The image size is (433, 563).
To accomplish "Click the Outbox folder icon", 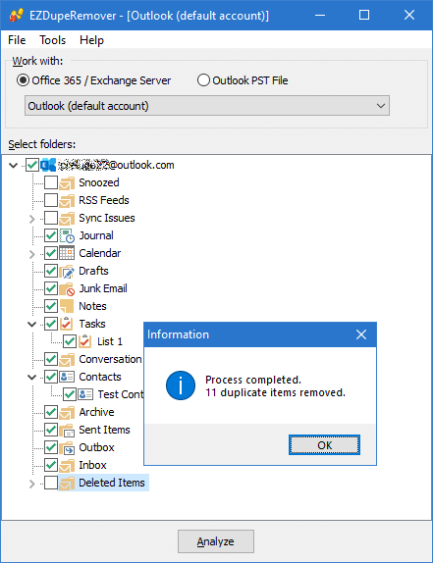I will tap(67, 447).
